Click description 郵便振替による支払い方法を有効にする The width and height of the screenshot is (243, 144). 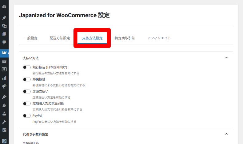59,85
